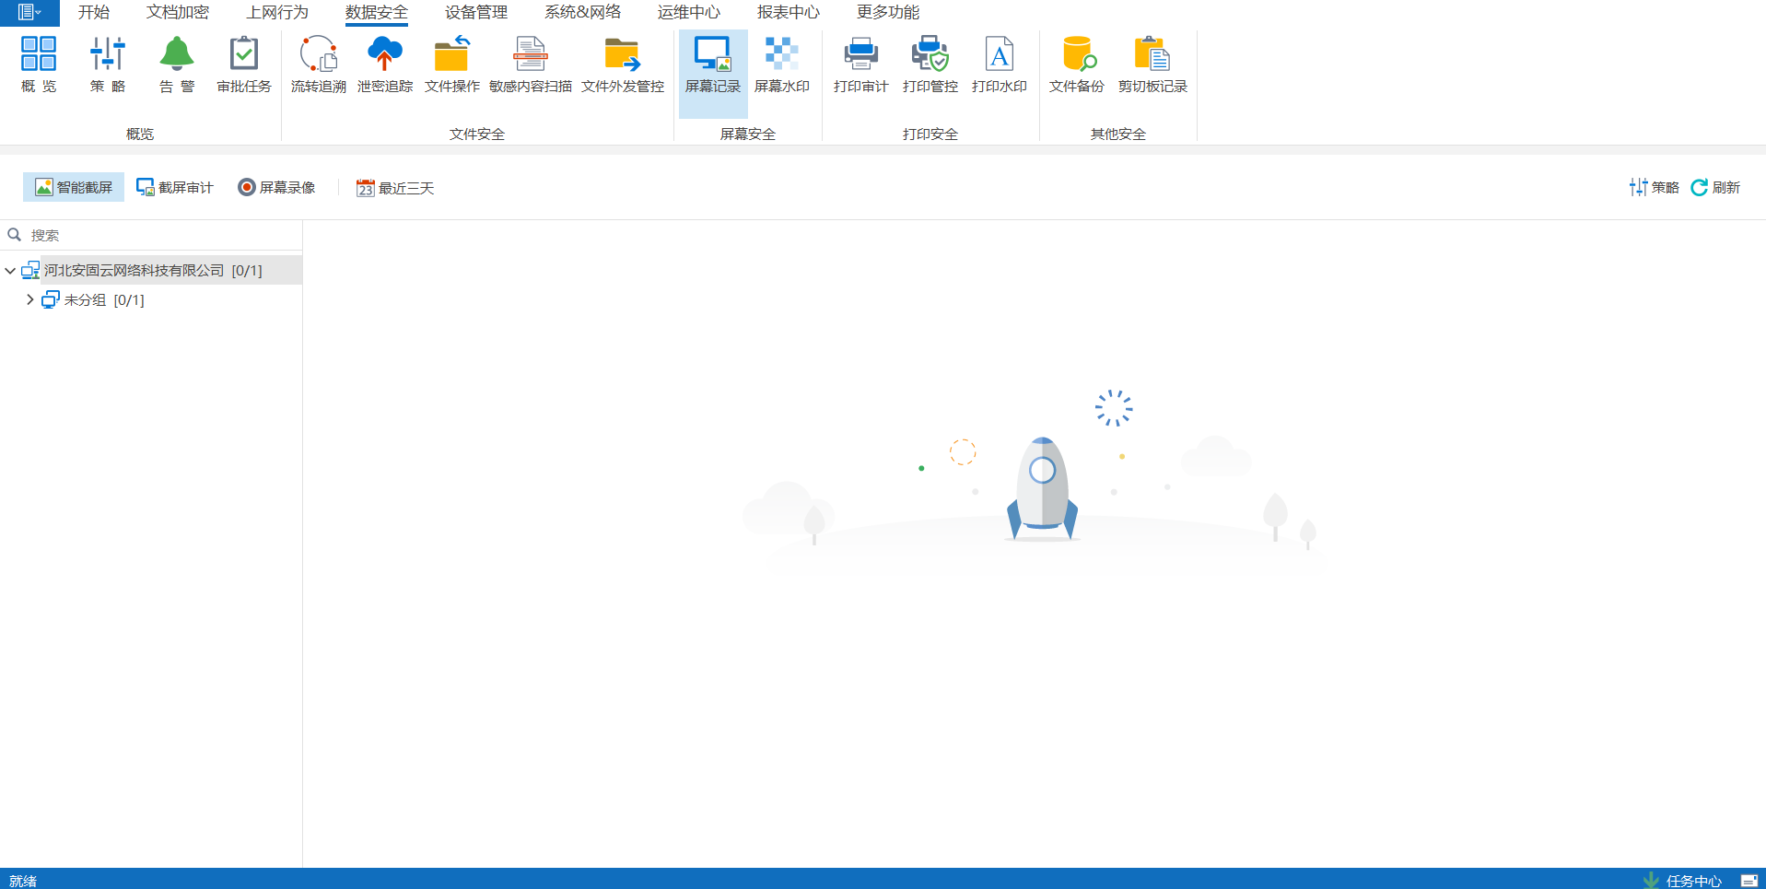Open 敏感内容扫描 scanner
Viewport: 1766px width, 889px height.
(531, 64)
